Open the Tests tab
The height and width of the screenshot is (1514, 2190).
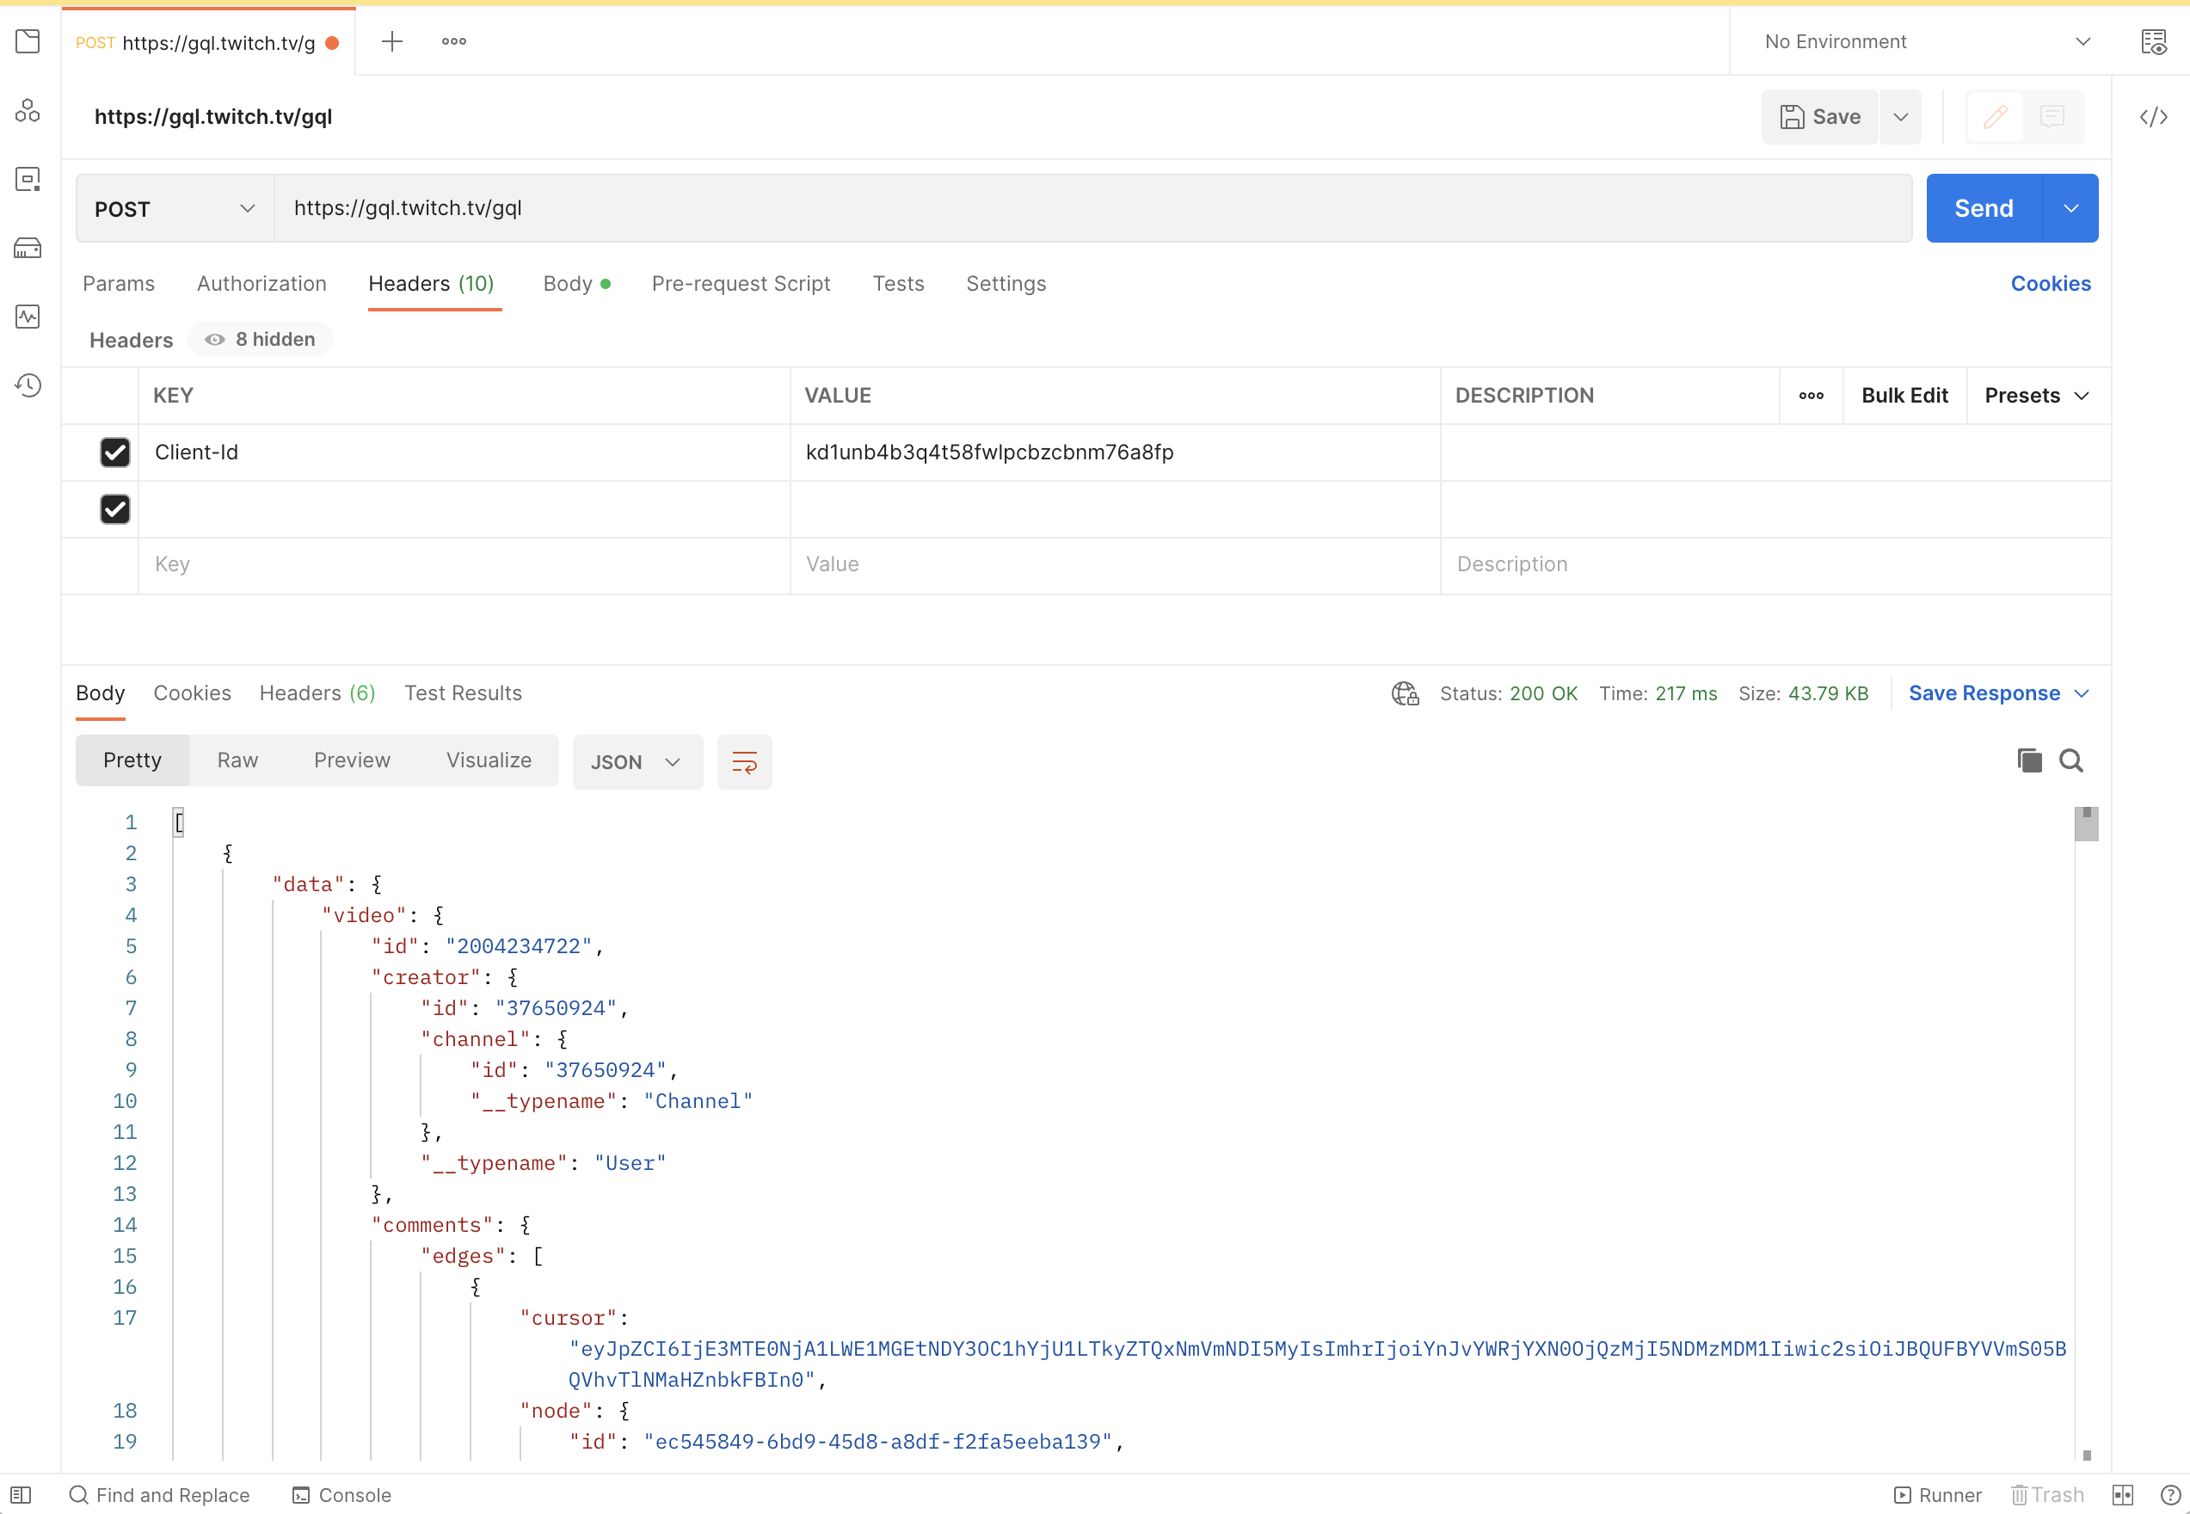click(x=898, y=284)
